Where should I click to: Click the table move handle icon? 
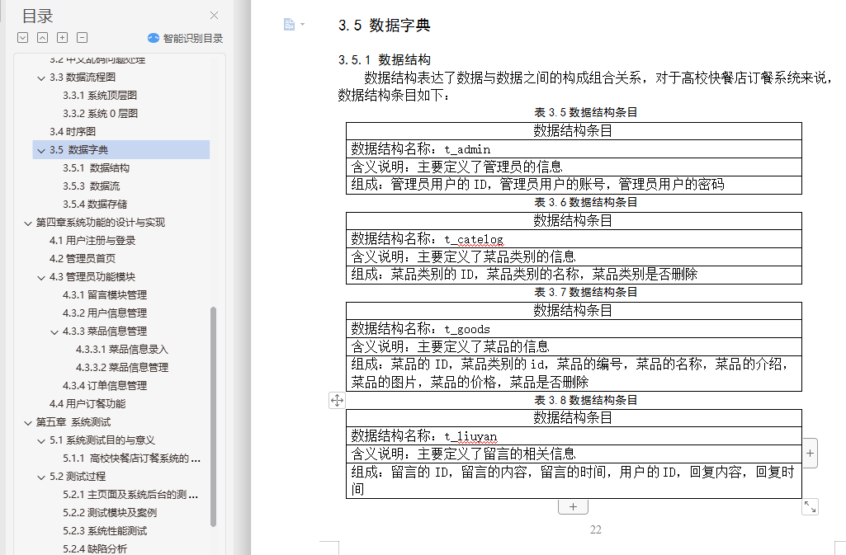pos(337,400)
